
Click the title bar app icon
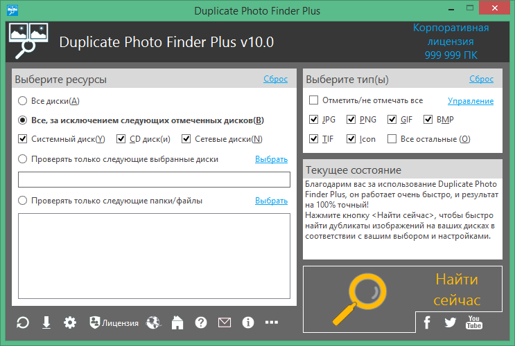[x=12, y=10]
